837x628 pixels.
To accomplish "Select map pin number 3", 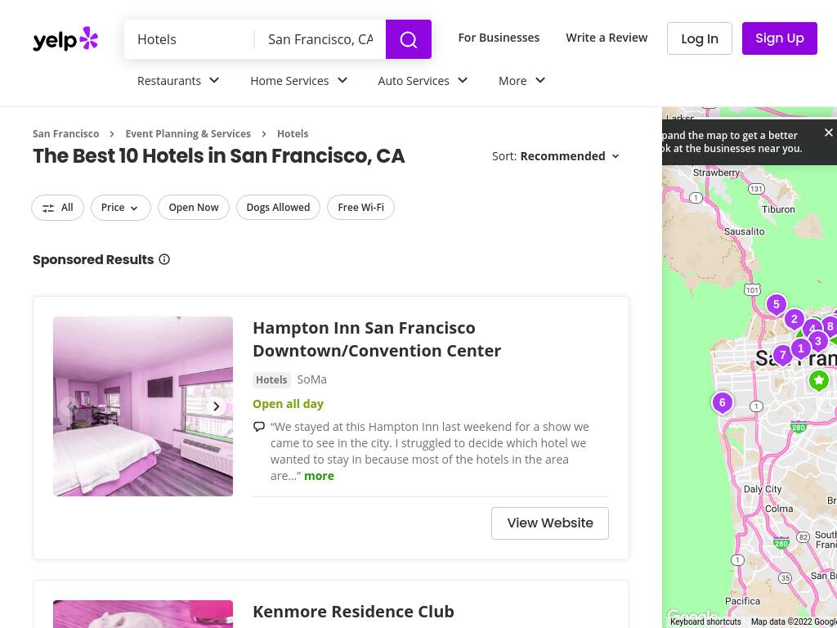I will click(x=817, y=341).
